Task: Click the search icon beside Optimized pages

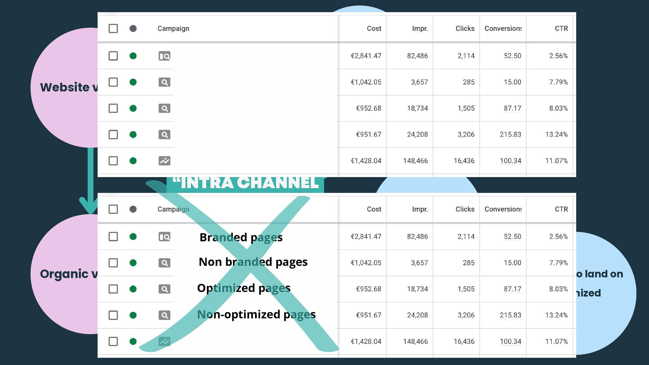Action: 164,289
